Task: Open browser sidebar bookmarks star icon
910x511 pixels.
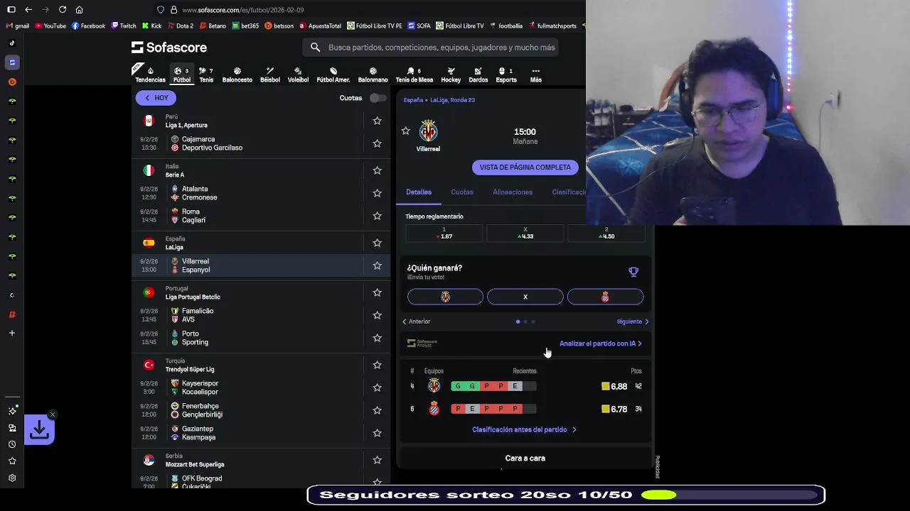Action: [x=12, y=461]
